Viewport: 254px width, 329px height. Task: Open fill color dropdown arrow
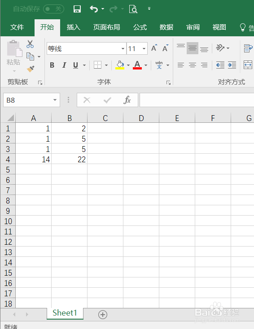click(x=128, y=65)
